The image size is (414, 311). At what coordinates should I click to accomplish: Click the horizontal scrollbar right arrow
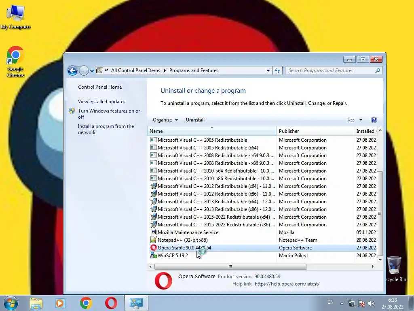(373, 266)
